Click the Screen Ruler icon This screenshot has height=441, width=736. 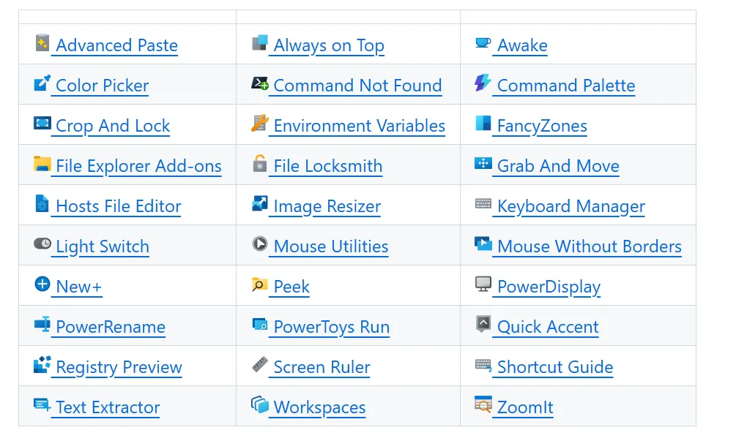259,364
